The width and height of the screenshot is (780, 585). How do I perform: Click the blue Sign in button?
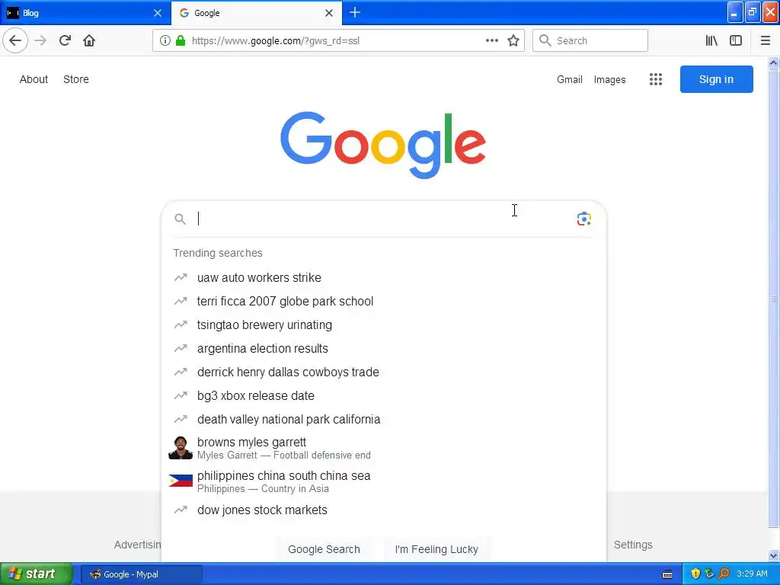[x=716, y=79]
